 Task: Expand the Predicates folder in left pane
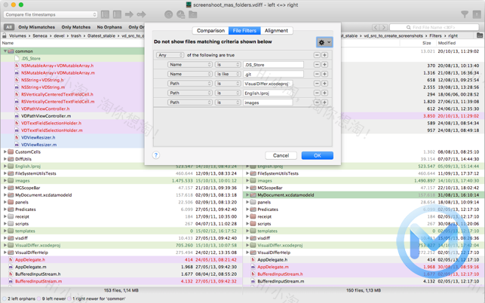[5, 210]
